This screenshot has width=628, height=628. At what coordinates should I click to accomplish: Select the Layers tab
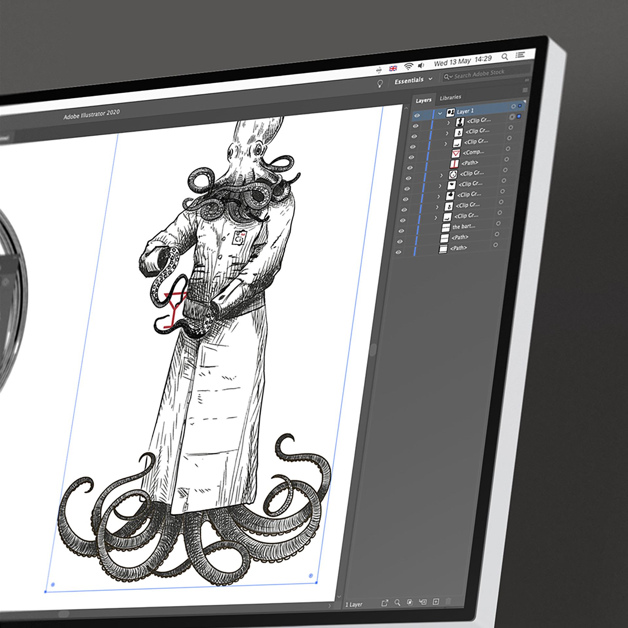424,100
